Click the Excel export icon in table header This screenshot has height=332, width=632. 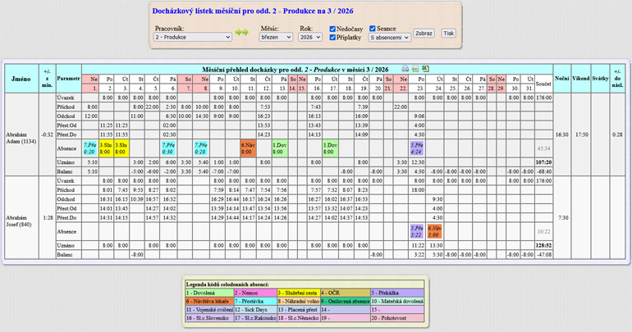click(426, 69)
